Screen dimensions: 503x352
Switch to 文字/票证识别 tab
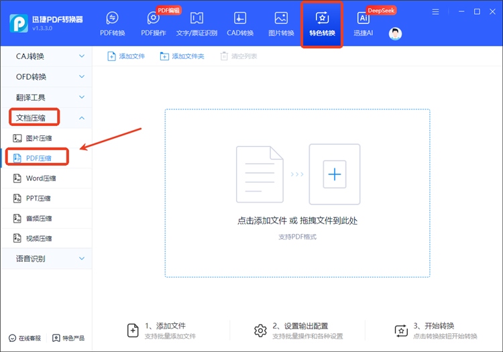pyautogui.click(x=197, y=24)
